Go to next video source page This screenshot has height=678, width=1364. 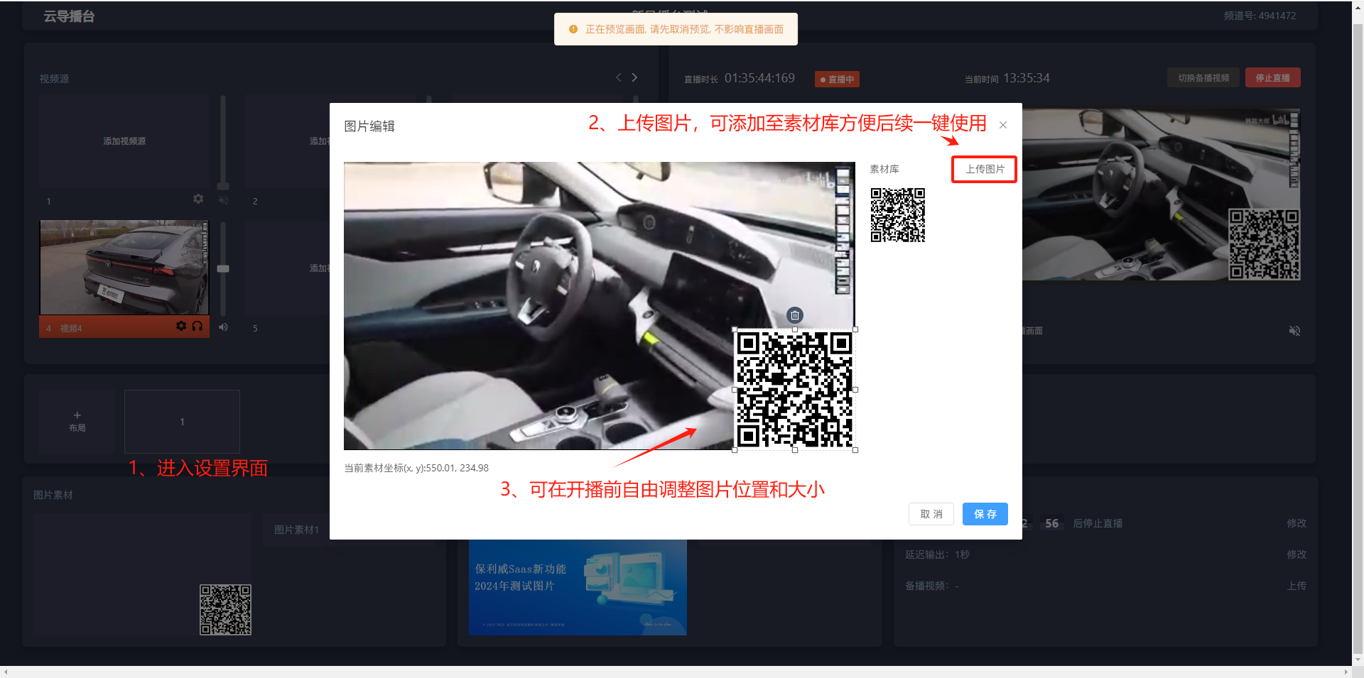tap(634, 77)
